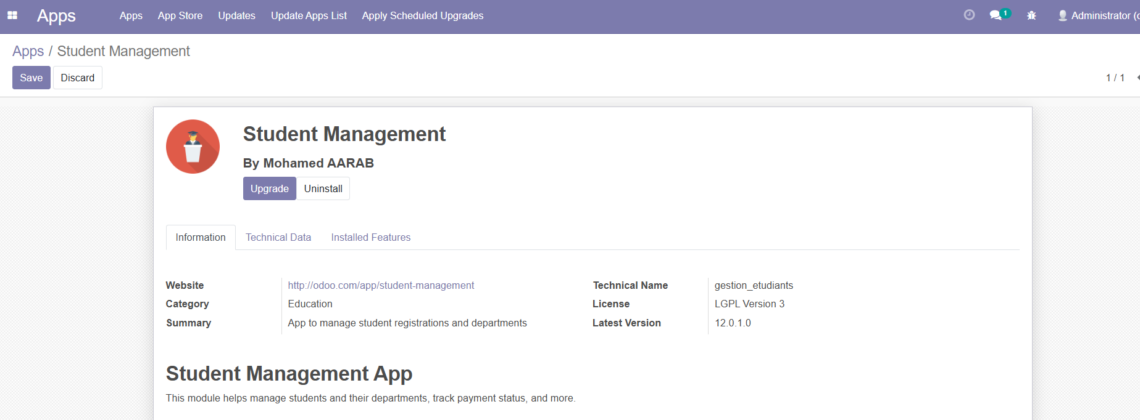Select Update Apps List menu item

click(309, 15)
